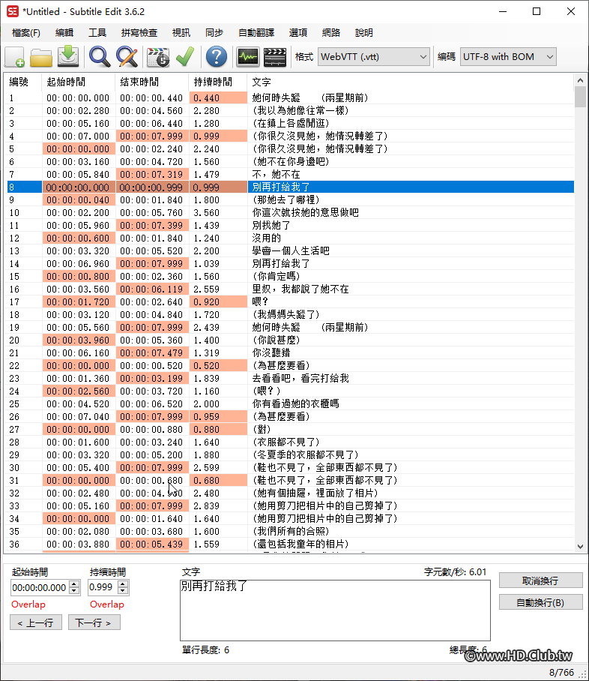
Task: Click row 10 duration 3.560
Action: 218,213
